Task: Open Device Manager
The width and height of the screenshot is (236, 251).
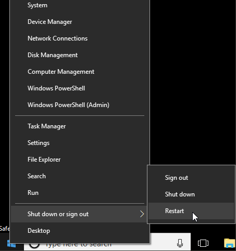Action: tap(80, 22)
